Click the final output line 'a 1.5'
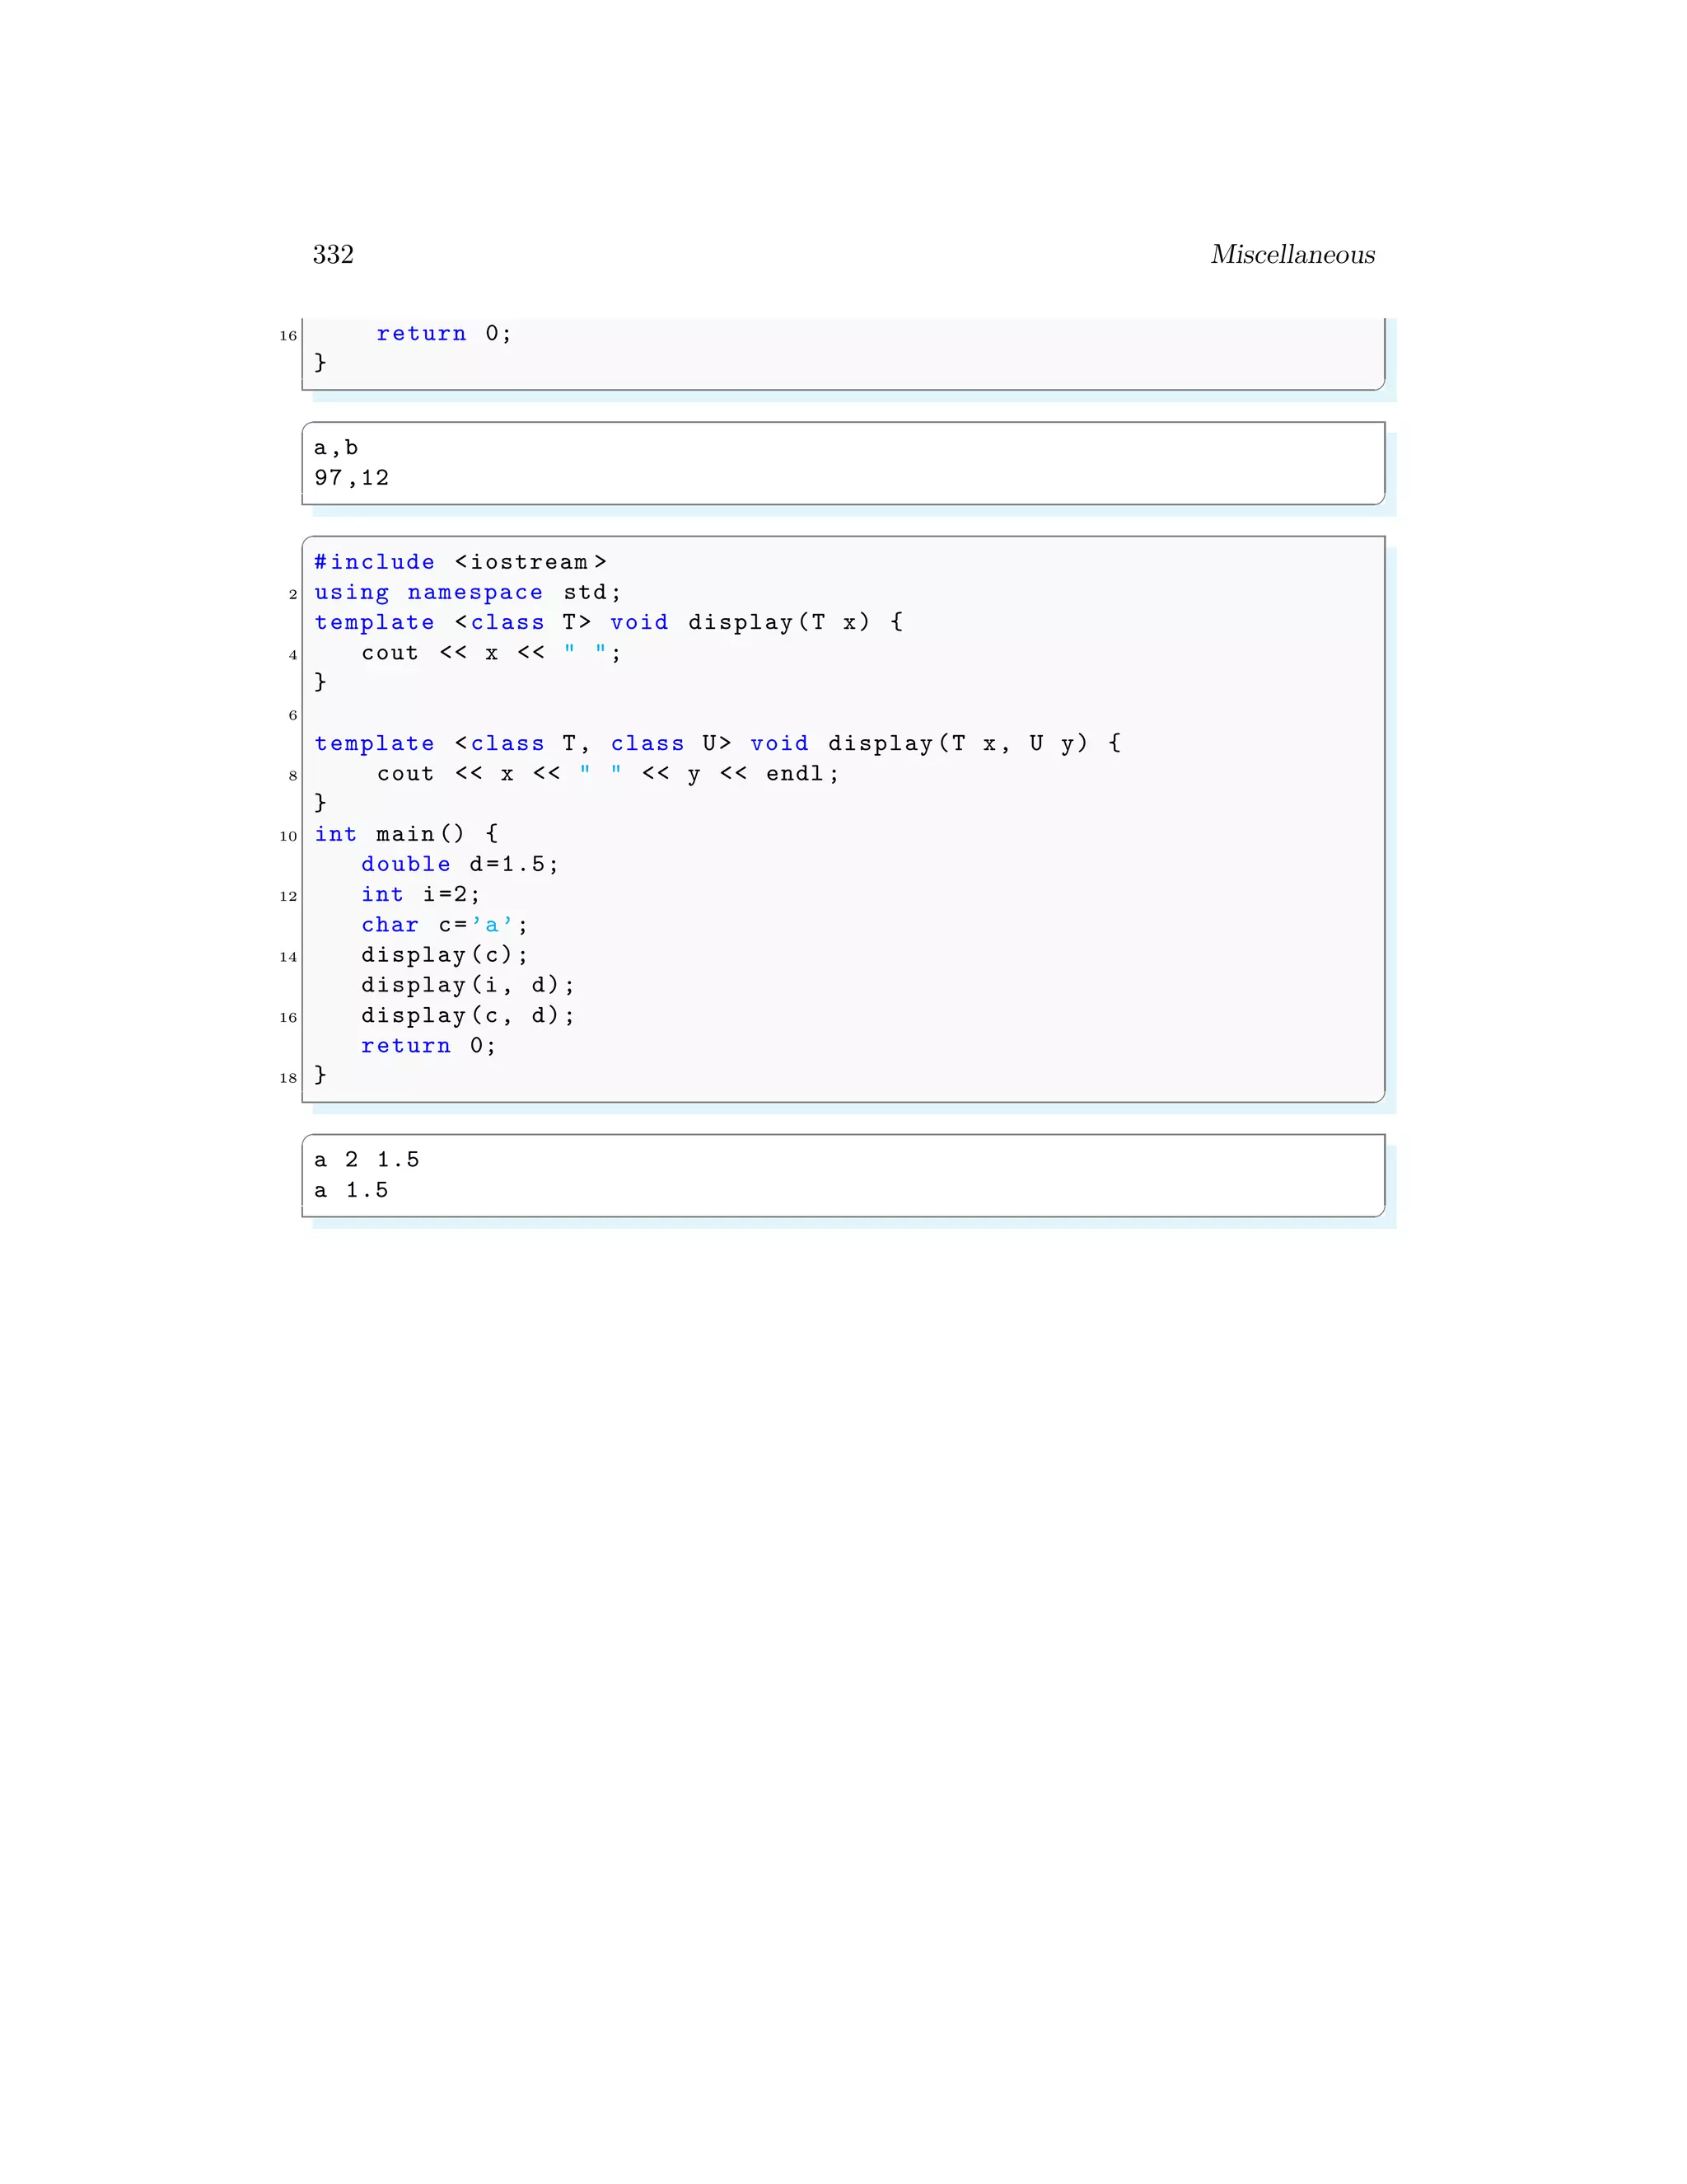Screen dimensions: 1687x2184 click(351, 1190)
